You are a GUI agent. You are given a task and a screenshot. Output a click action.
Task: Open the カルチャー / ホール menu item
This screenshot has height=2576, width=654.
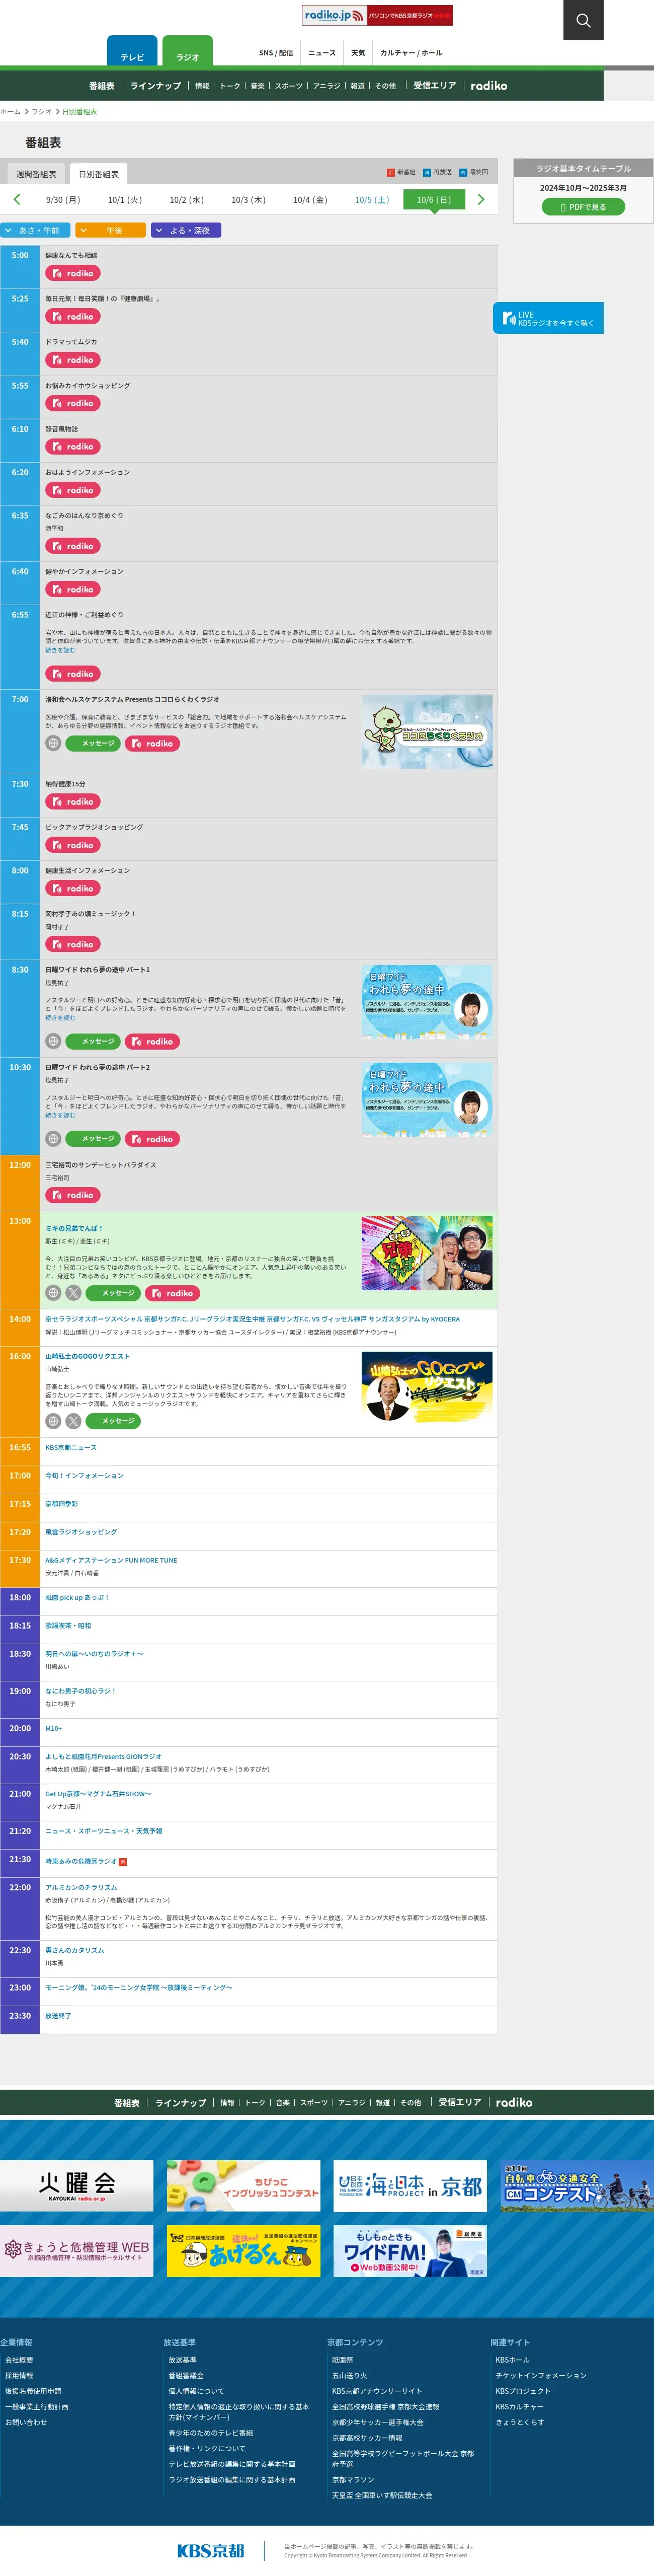point(411,53)
